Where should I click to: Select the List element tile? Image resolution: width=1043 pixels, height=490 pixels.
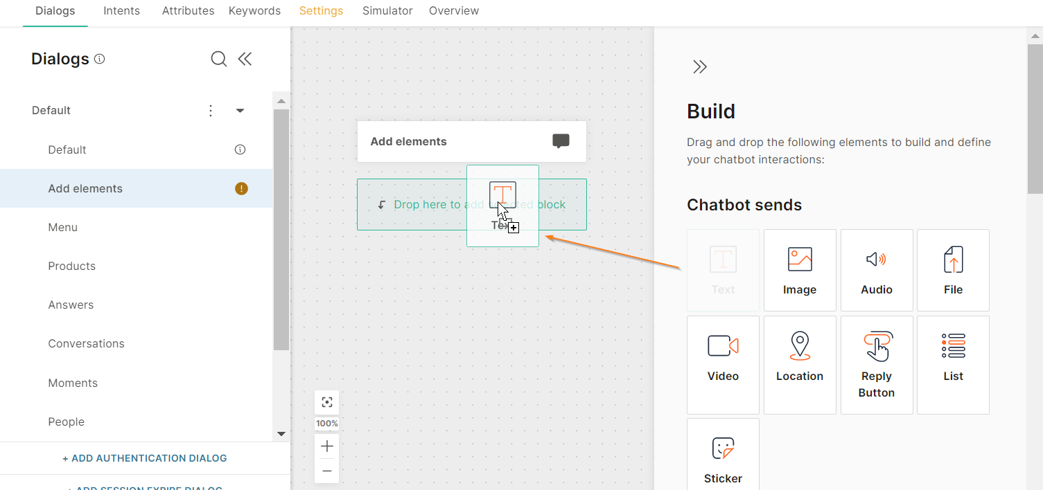953,365
